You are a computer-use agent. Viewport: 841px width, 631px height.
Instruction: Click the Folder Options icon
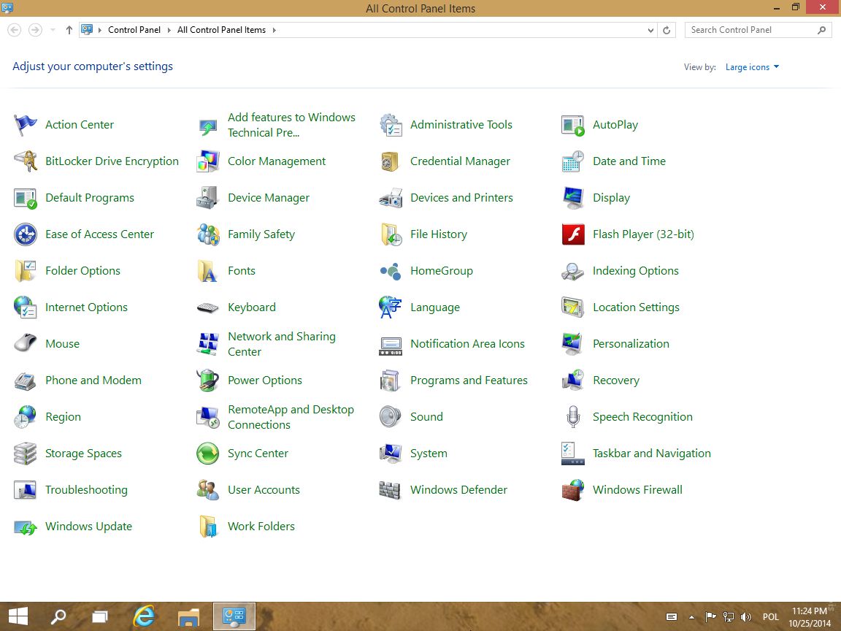pyautogui.click(x=26, y=271)
